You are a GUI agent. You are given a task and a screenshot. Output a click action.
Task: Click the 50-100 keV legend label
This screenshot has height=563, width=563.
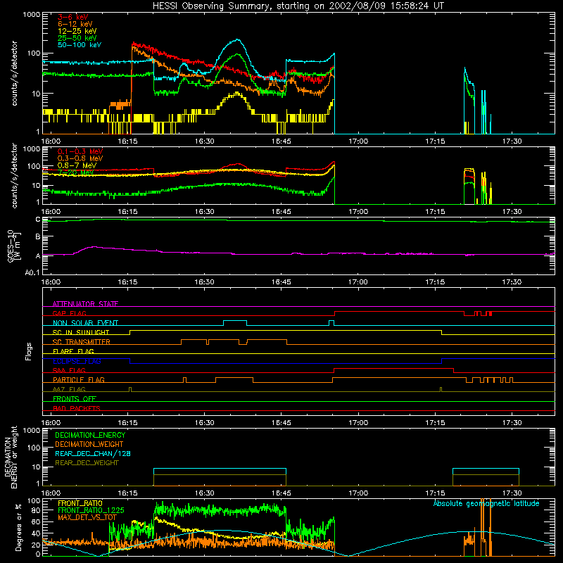point(80,45)
